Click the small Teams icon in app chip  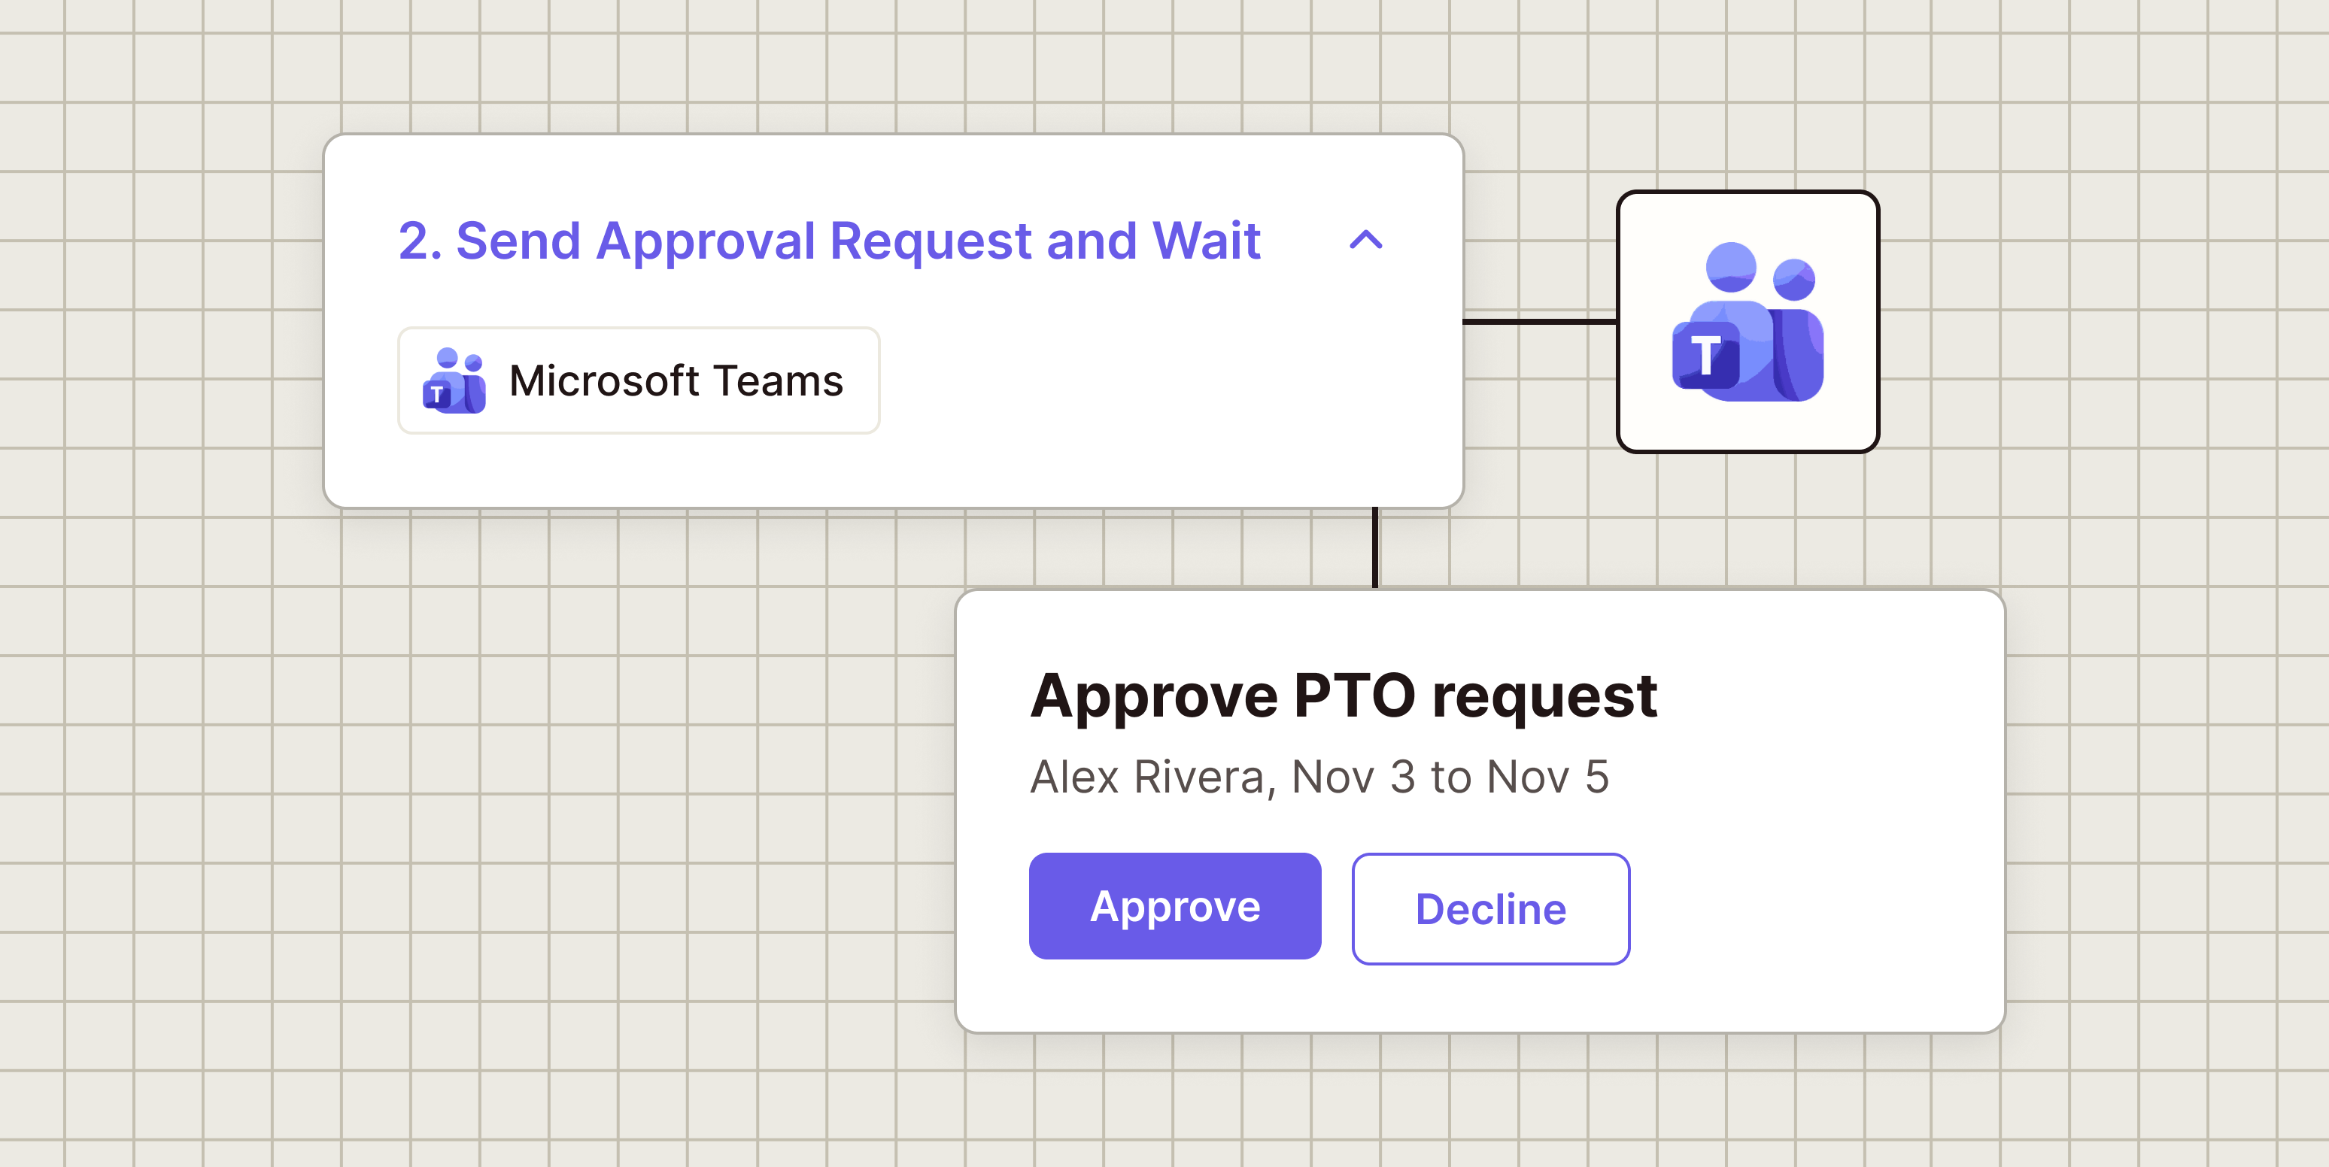[x=454, y=380]
